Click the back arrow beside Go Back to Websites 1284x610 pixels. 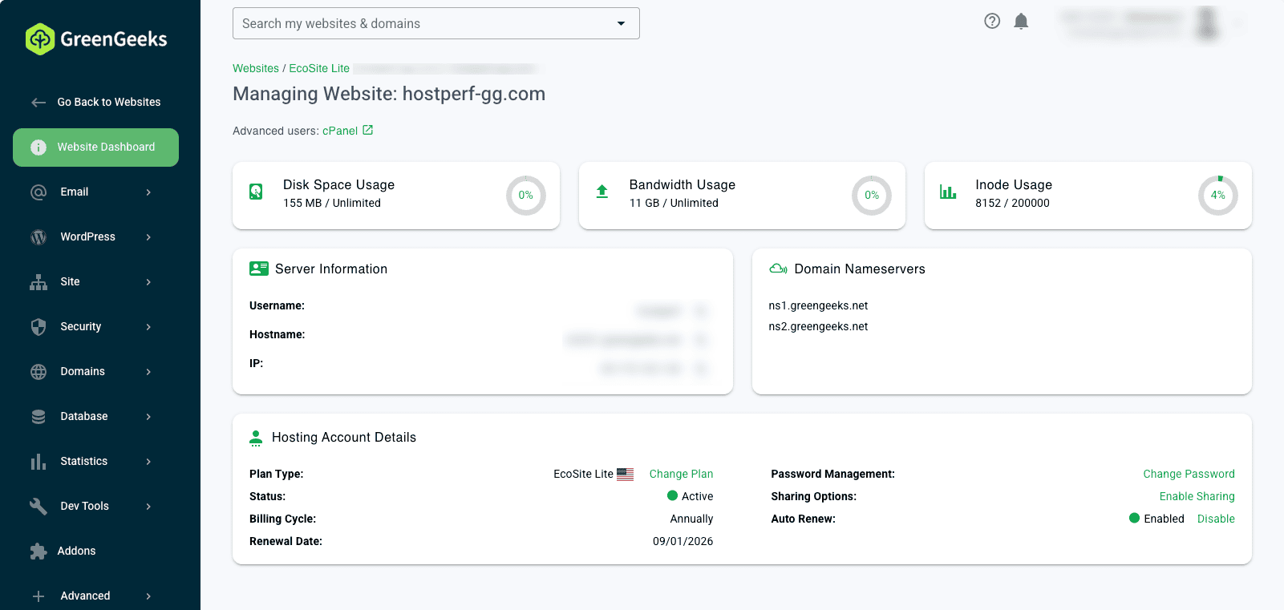(x=38, y=103)
